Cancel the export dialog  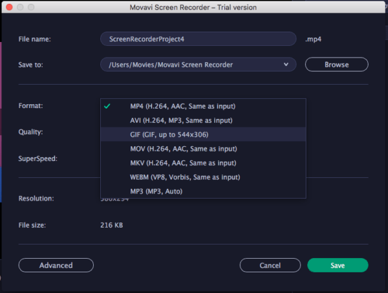270,265
